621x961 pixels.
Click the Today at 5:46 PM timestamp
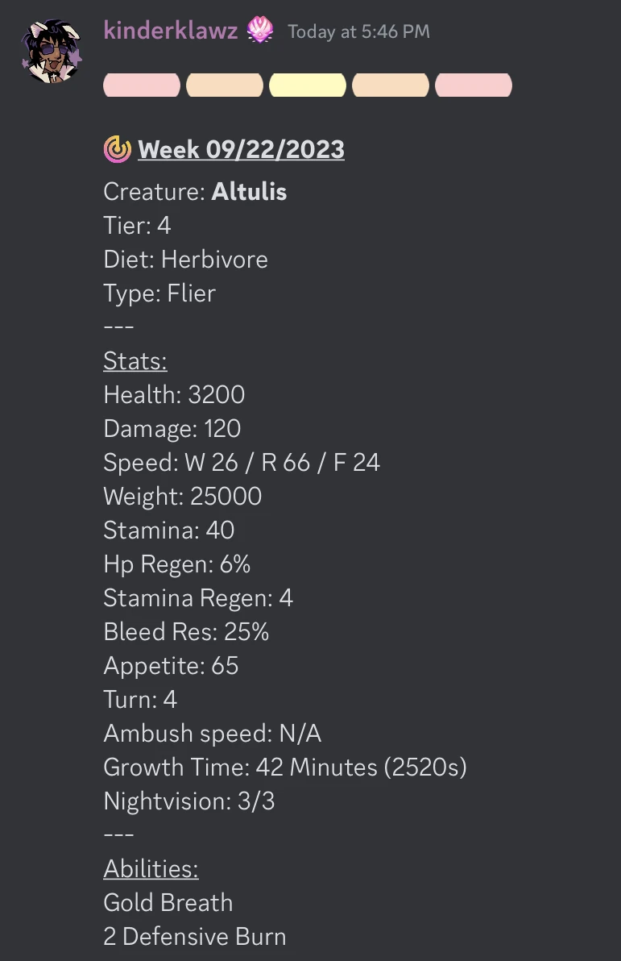[x=358, y=31]
